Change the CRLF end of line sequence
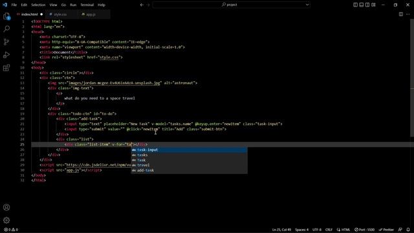The height and width of the screenshot is (233, 414). [x=329, y=230]
